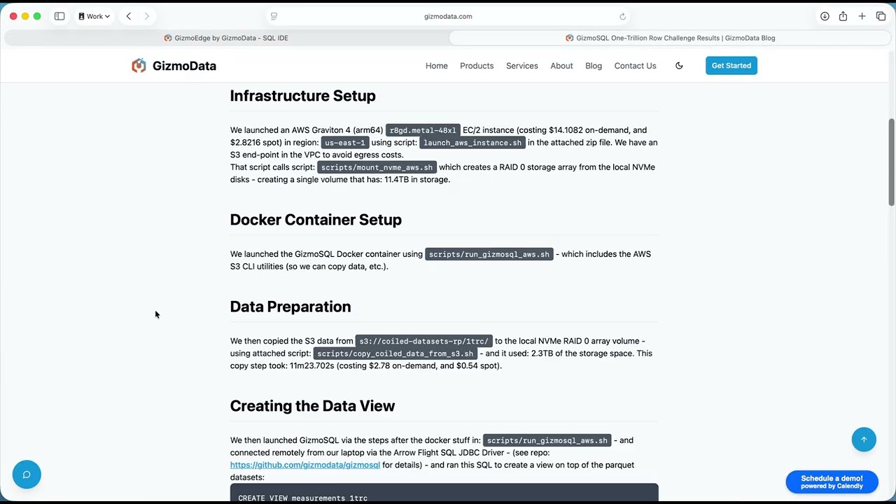Click the r8gd.metal-48xl code tag

[423, 130]
